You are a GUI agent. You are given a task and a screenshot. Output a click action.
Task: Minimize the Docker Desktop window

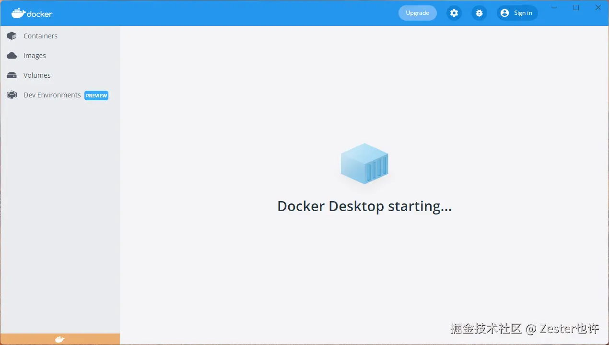[x=554, y=7]
